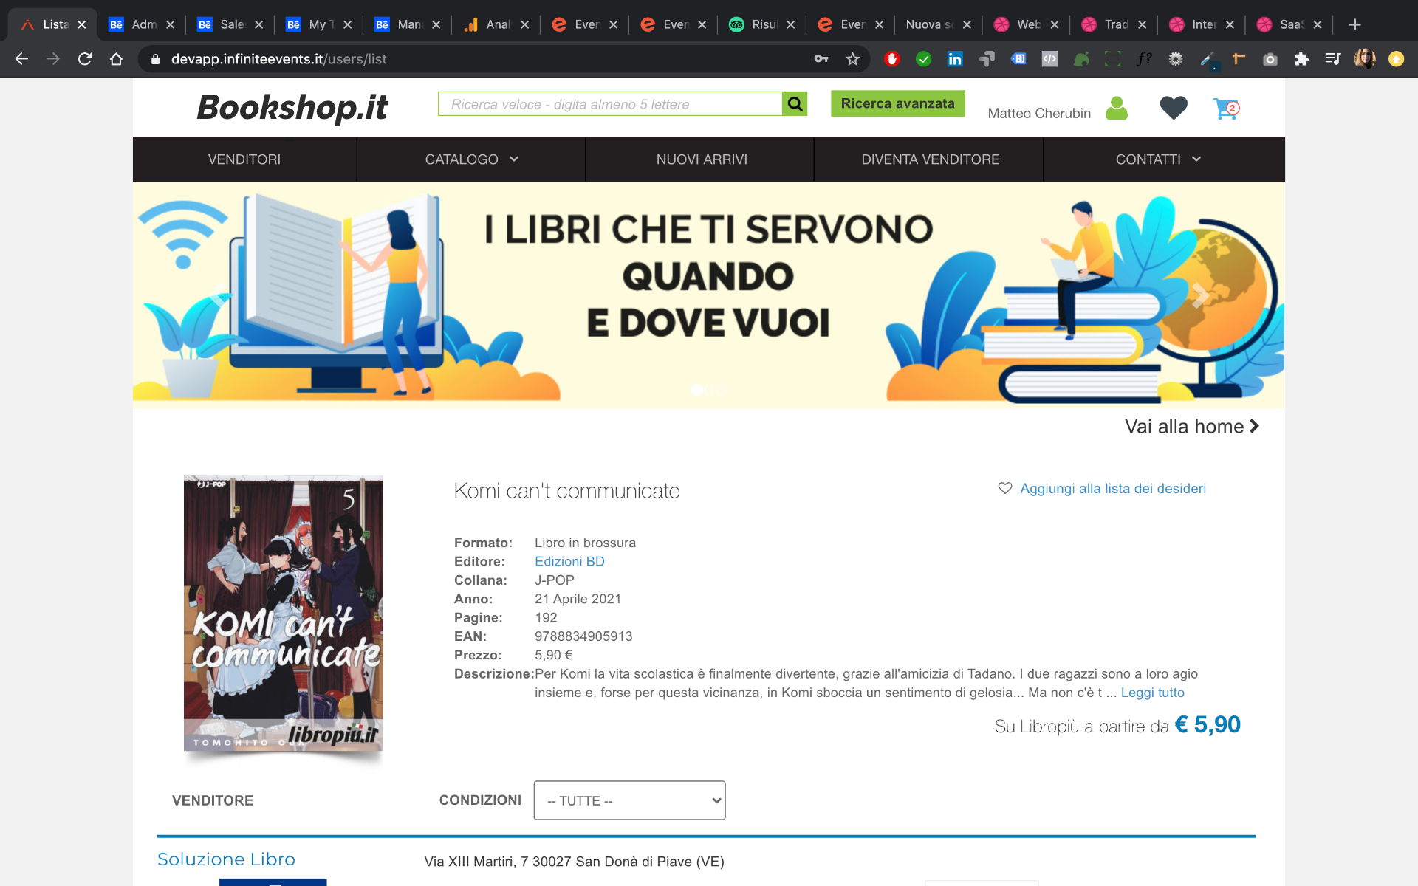The height and width of the screenshot is (886, 1418).
Task: Click the EAN value 9788834905913
Action: [583, 636]
